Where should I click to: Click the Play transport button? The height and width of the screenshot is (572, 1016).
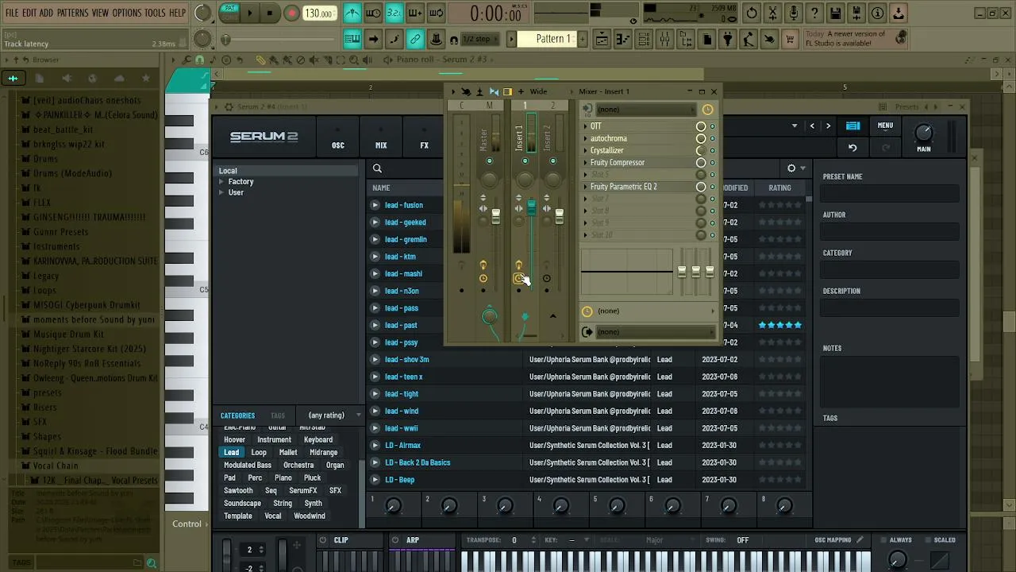click(x=249, y=13)
